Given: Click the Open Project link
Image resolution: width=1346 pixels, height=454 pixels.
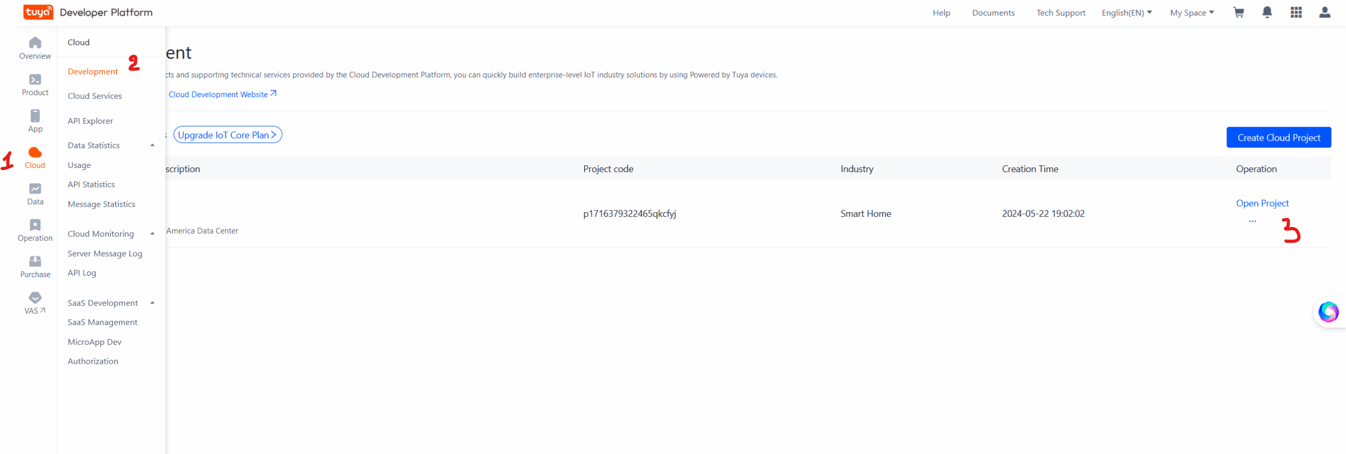Looking at the screenshot, I should click(1262, 203).
